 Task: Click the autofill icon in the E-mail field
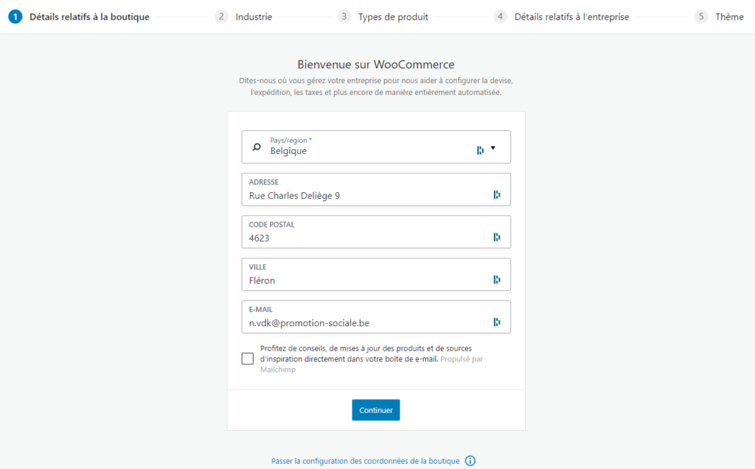click(x=496, y=322)
